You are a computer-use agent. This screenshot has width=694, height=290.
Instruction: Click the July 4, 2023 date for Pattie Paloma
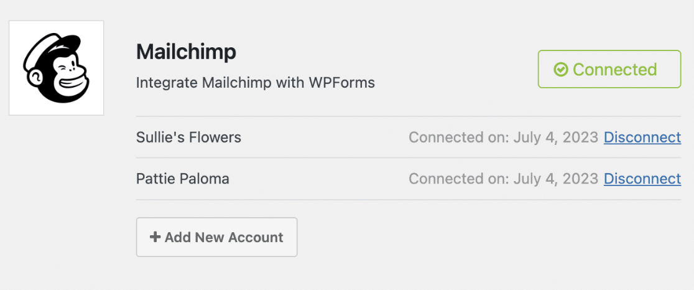click(x=556, y=179)
